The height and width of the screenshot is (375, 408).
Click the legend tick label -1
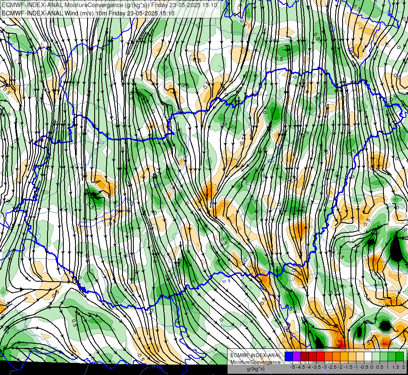pyautogui.click(x=356, y=367)
